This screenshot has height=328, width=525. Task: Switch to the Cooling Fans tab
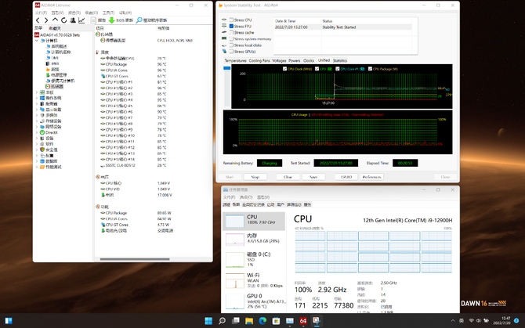259,60
